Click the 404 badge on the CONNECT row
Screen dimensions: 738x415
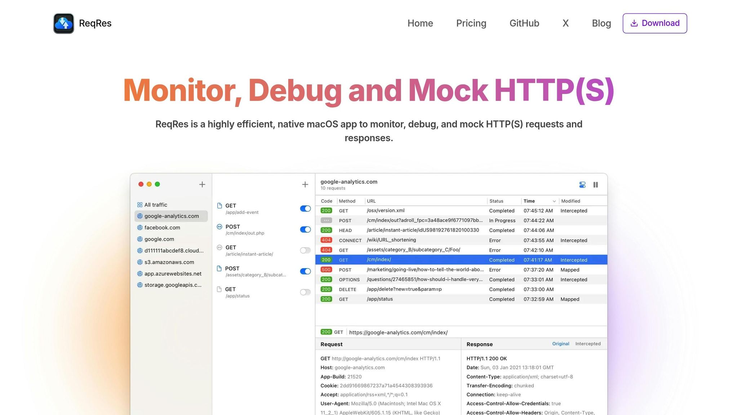click(326, 240)
